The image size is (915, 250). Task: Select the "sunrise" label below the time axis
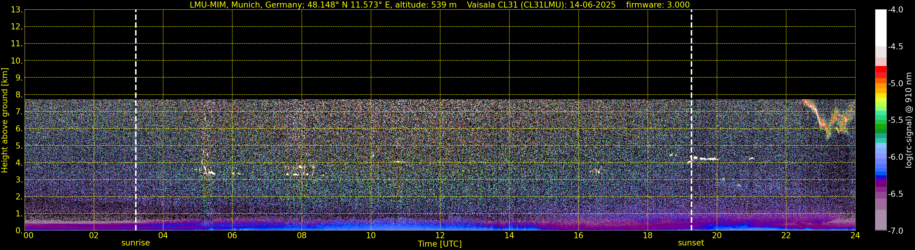click(136, 243)
